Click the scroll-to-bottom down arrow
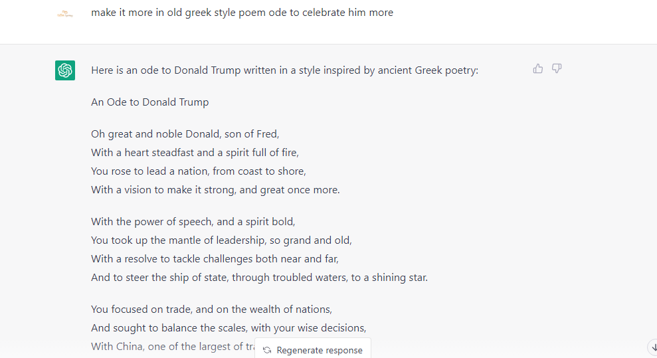The width and height of the screenshot is (657, 358). click(x=652, y=347)
